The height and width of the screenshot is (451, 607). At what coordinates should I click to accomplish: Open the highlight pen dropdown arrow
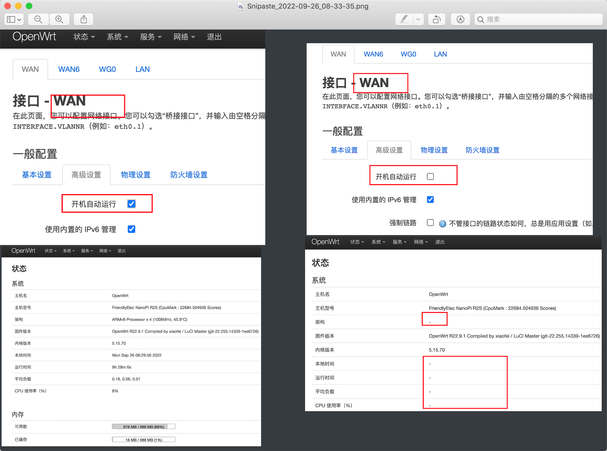(418, 19)
